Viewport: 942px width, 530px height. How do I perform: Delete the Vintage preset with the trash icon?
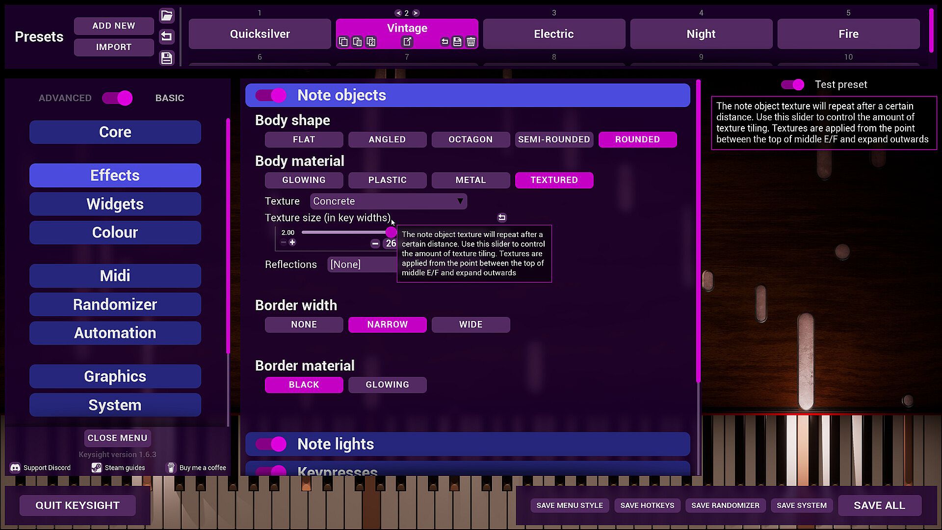tap(471, 42)
